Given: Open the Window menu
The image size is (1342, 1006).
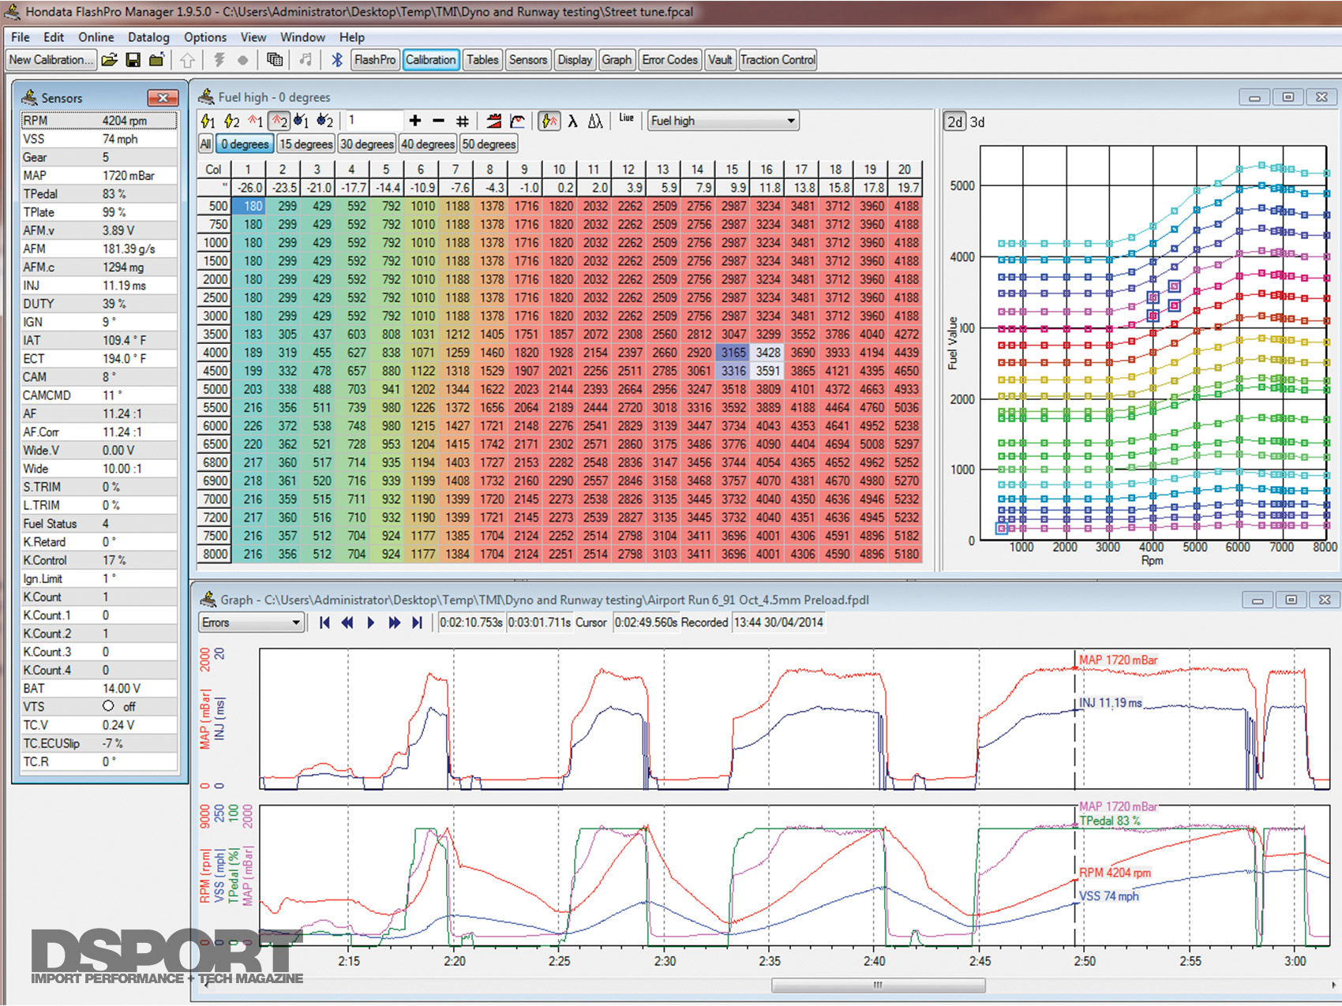Looking at the screenshot, I should point(302,37).
